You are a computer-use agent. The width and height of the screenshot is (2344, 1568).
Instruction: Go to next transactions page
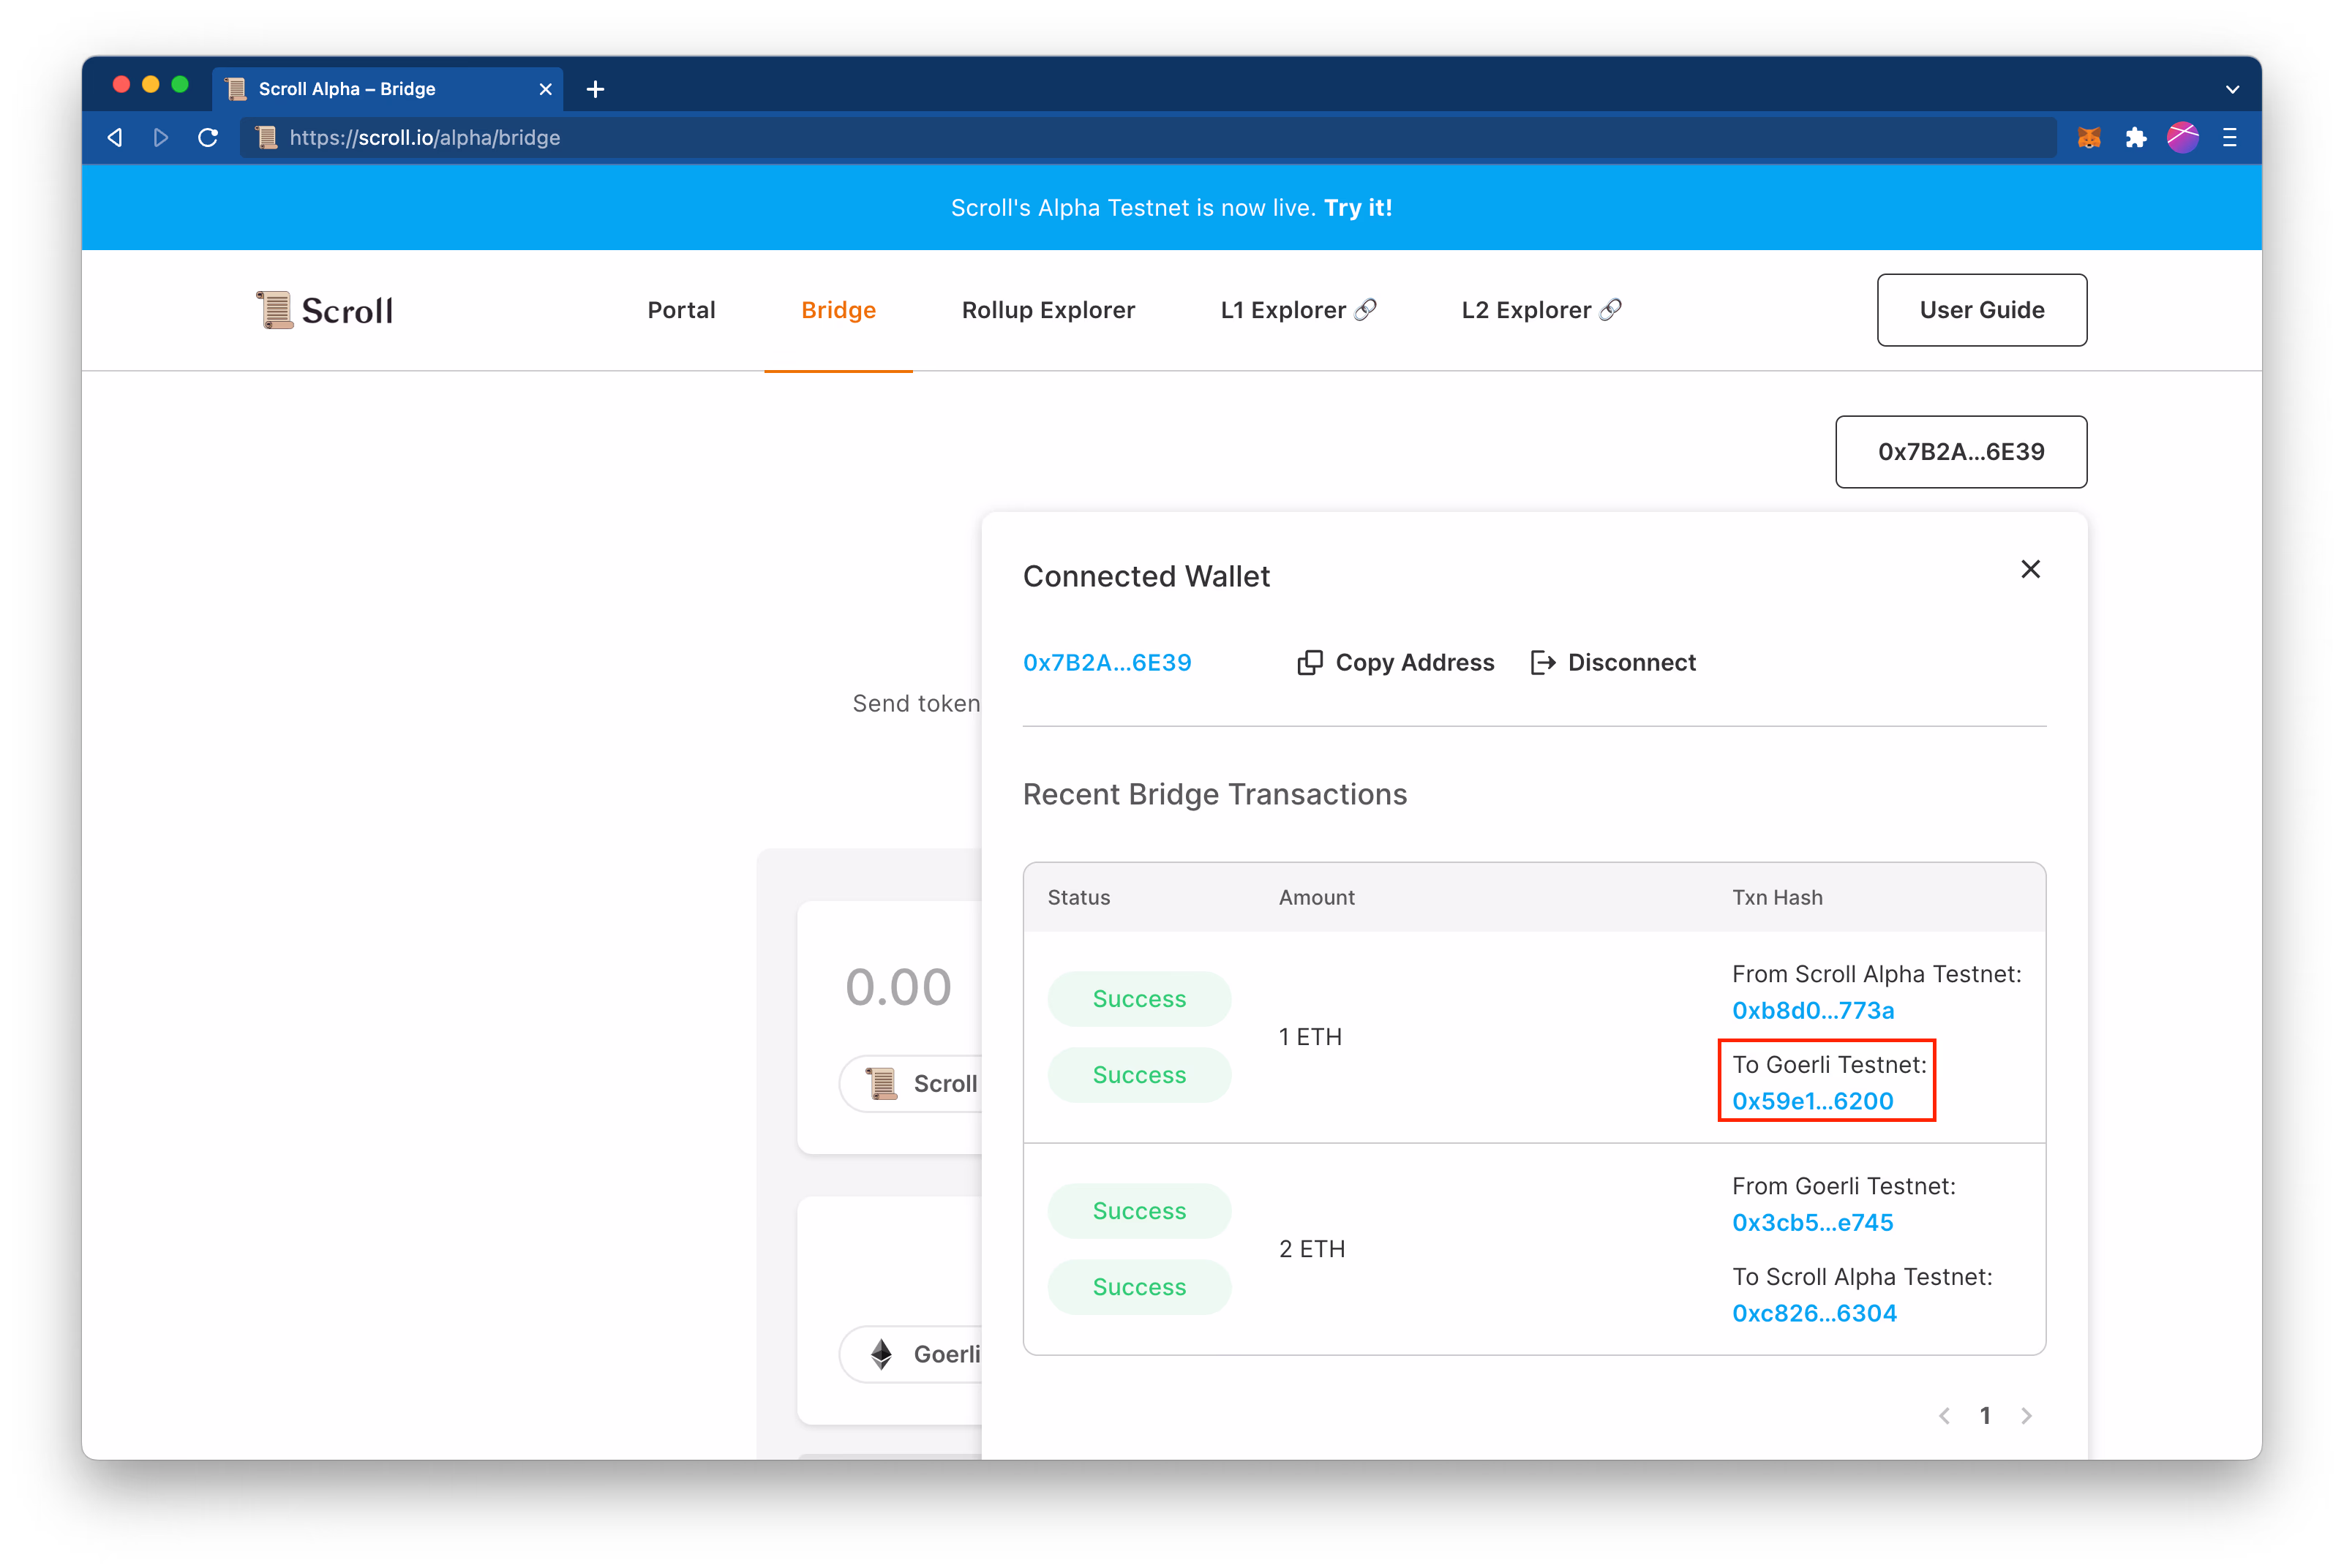pyautogui.click(x=2026, y=1416)
